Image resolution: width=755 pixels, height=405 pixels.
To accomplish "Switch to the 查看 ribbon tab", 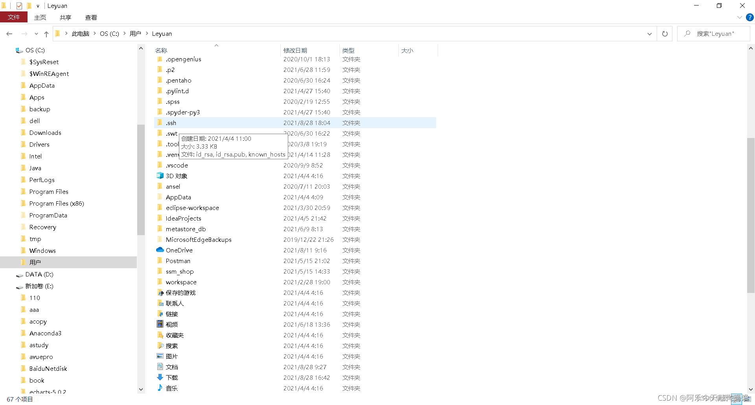I will [91, 17].
